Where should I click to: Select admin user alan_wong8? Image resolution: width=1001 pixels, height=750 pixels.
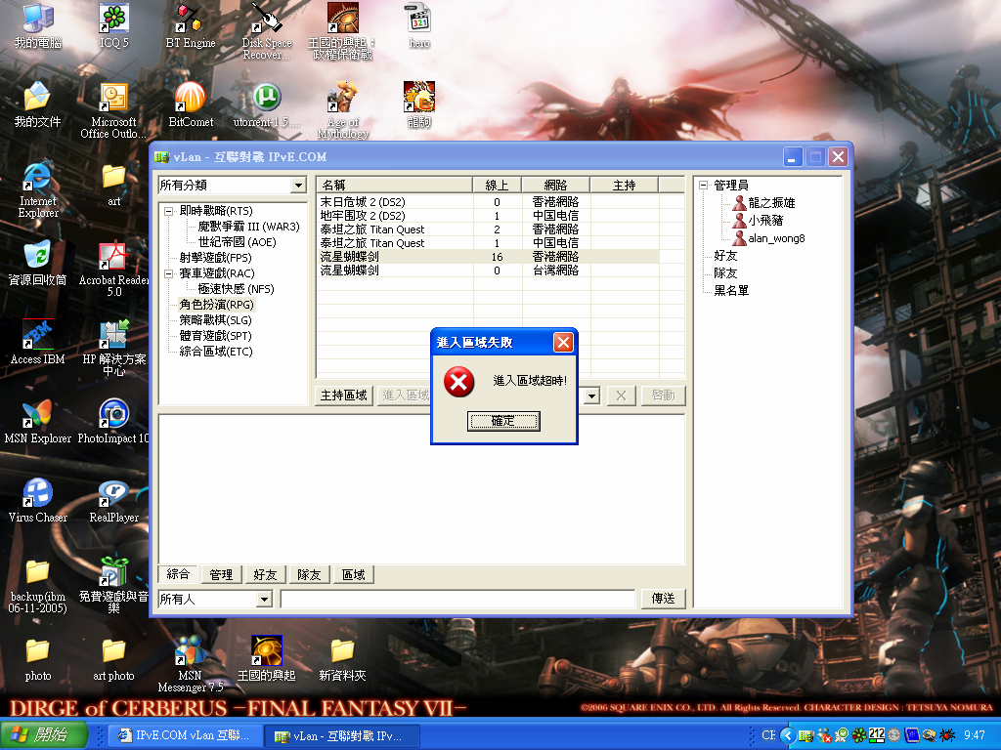point(776,238)
